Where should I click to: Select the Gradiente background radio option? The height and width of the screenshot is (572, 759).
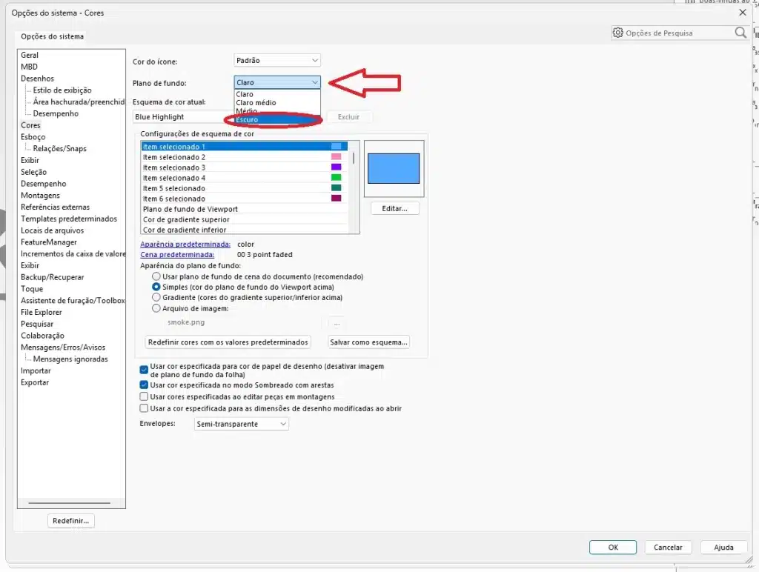pyautogui.click(x=156, y=297)
